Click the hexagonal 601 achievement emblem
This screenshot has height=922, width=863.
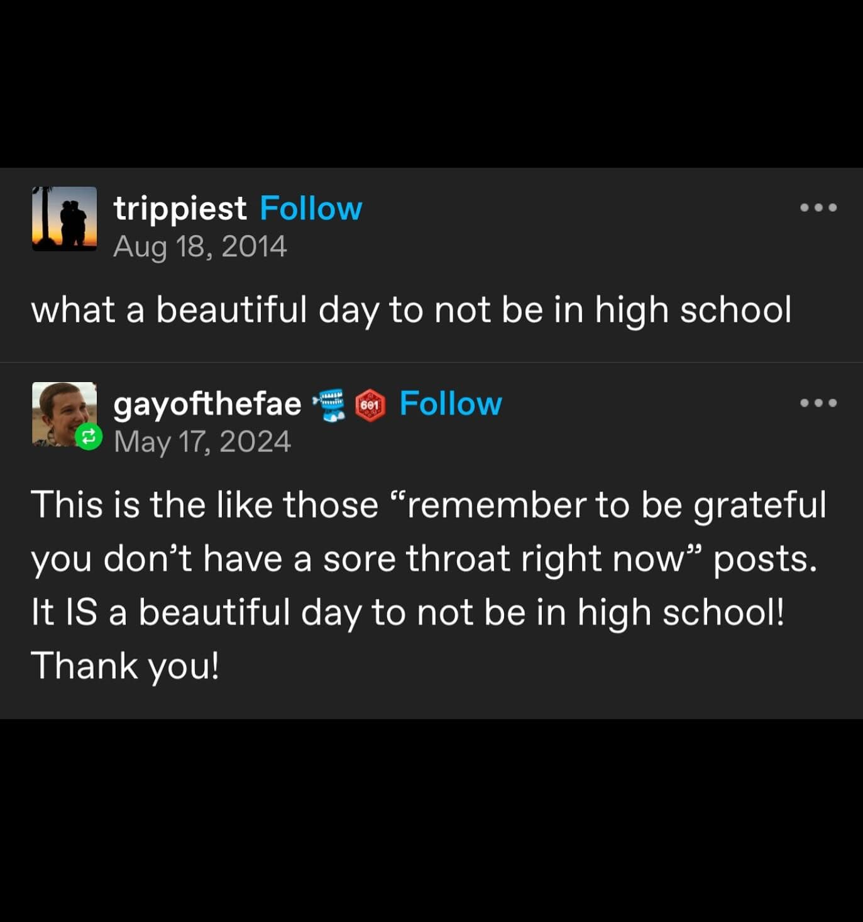[368, 405]
